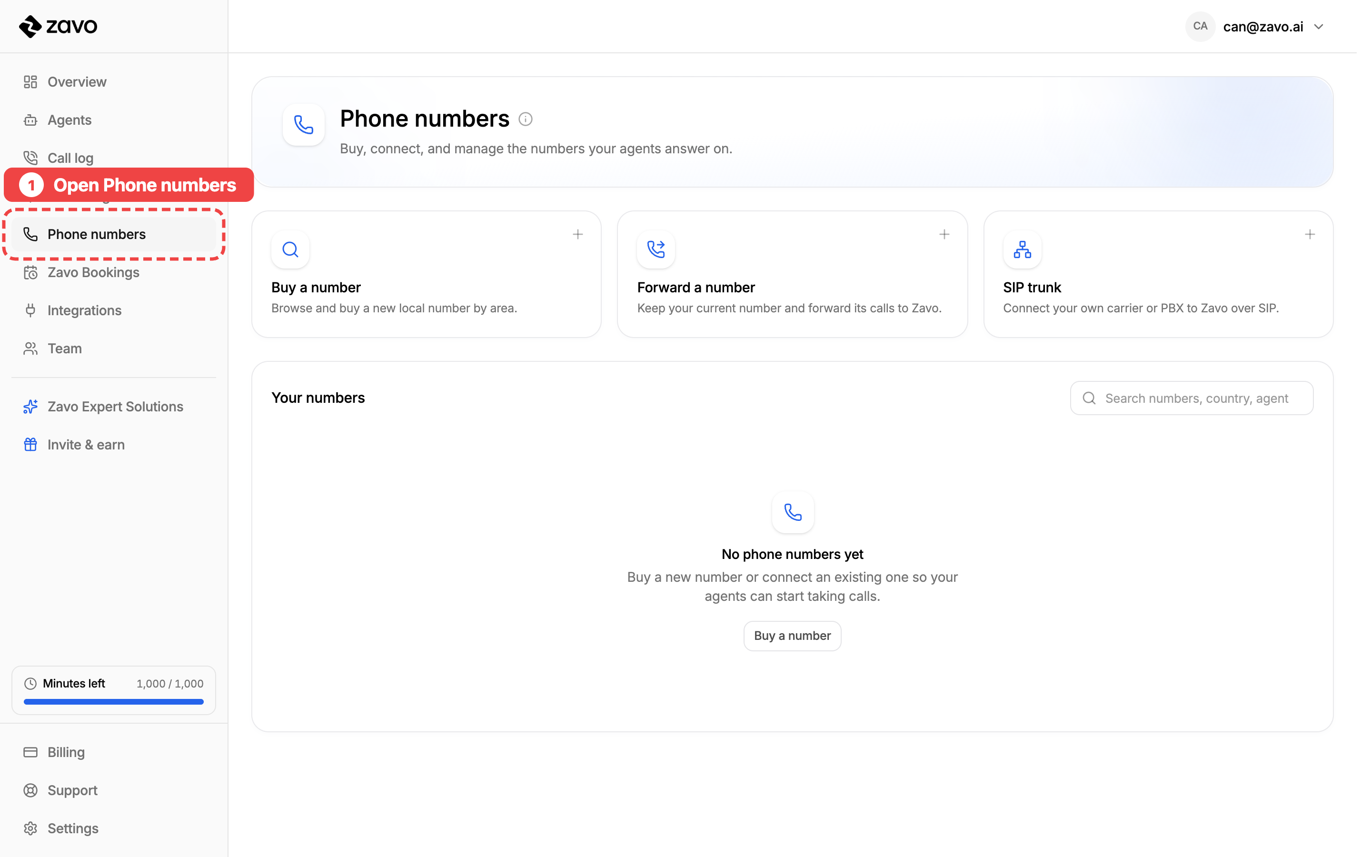This screenshot has height=857, width=1371.
Task: Click the No phone numbers yet text
Action: pos(792,554)
